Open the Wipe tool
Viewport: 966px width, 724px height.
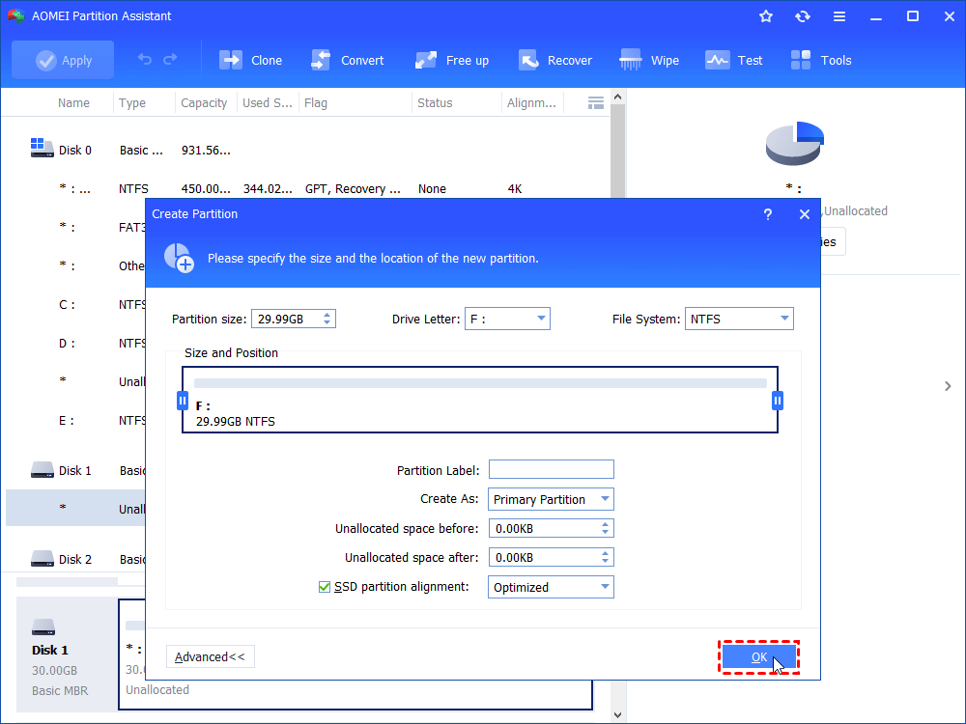649,60
